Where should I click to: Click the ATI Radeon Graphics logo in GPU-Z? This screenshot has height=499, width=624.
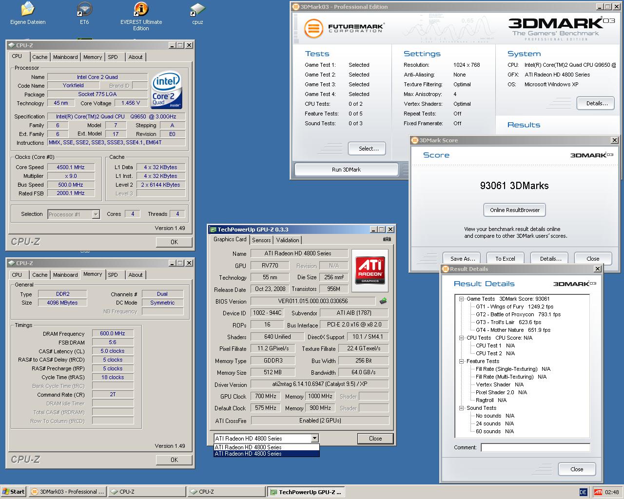point(370,271)
